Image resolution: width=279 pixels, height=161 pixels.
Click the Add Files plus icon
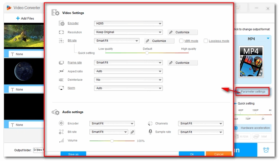click(x=18, y=18)
